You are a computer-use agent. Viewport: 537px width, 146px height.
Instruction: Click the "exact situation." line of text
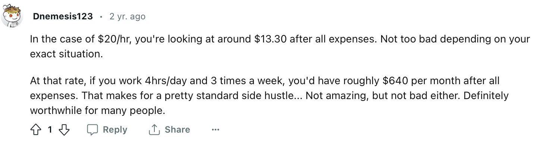click(x=66, y=54)
